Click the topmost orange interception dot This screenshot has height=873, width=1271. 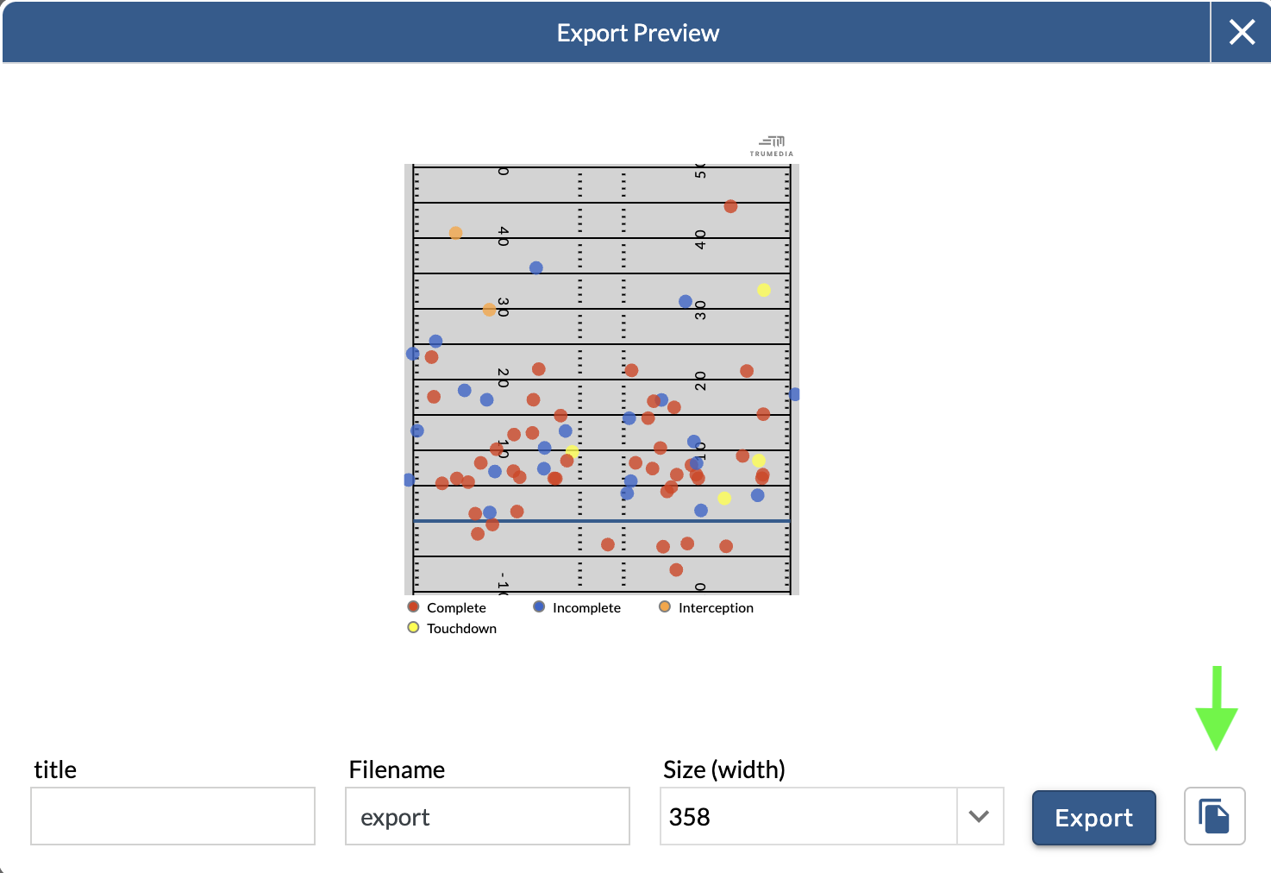455,233
